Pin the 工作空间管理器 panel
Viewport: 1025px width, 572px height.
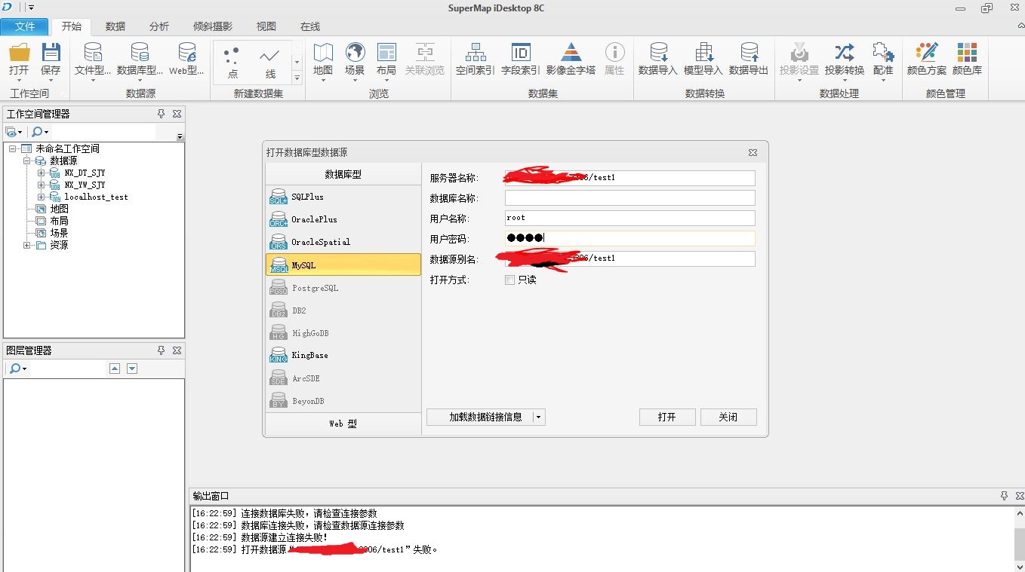pos(161,114)
